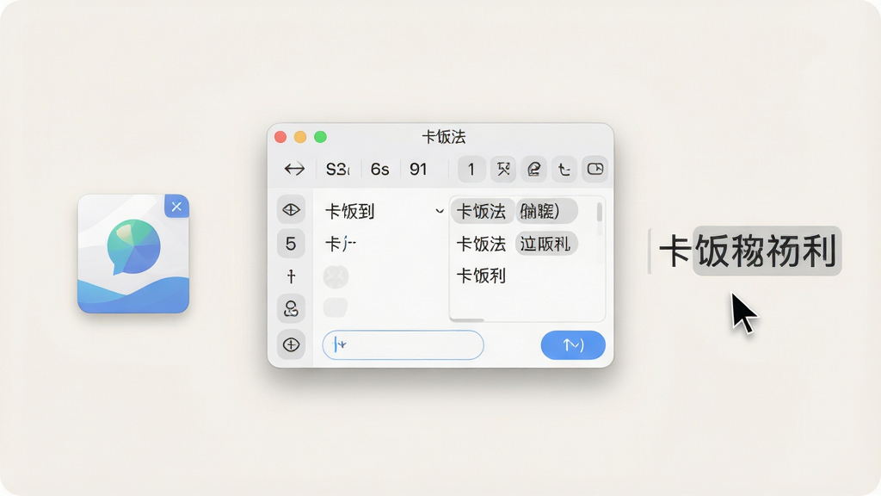Click the text input field at bottom
The image size is (881, 496).
point(403,344)
